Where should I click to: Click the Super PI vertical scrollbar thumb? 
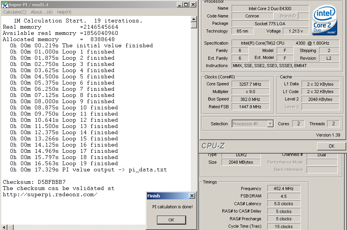(x=194, y=25)
